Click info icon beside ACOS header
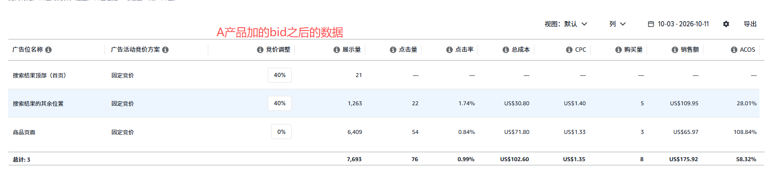 click(x=734, y=50)
